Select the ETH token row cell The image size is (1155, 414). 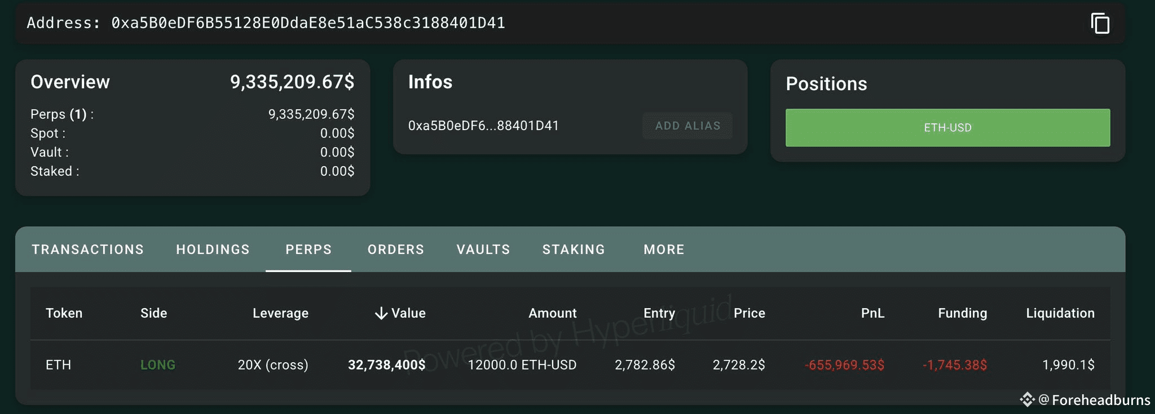tap(59, 365)
